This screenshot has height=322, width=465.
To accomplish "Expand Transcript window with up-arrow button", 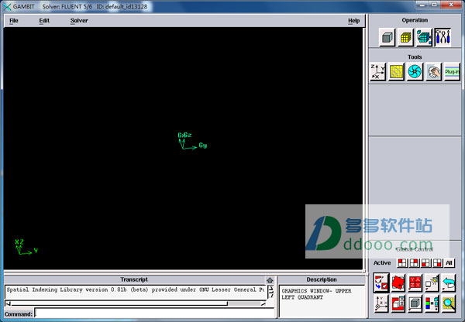I will (270, 280).
